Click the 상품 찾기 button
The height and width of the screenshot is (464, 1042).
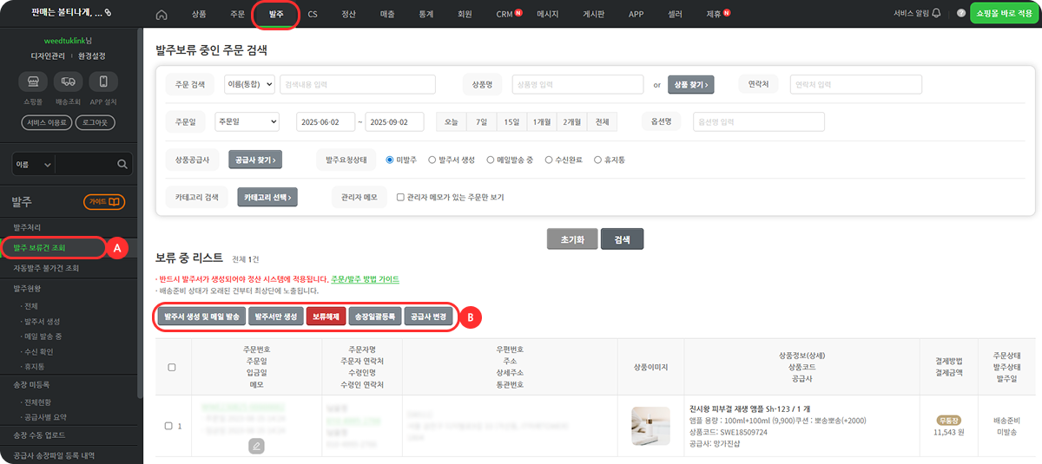point(691,85)
